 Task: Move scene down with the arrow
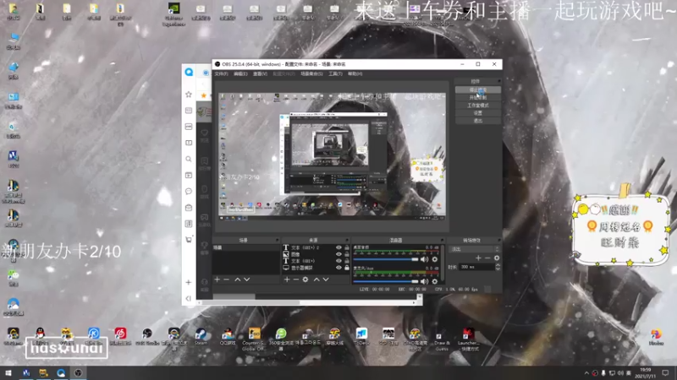(246, 280)
